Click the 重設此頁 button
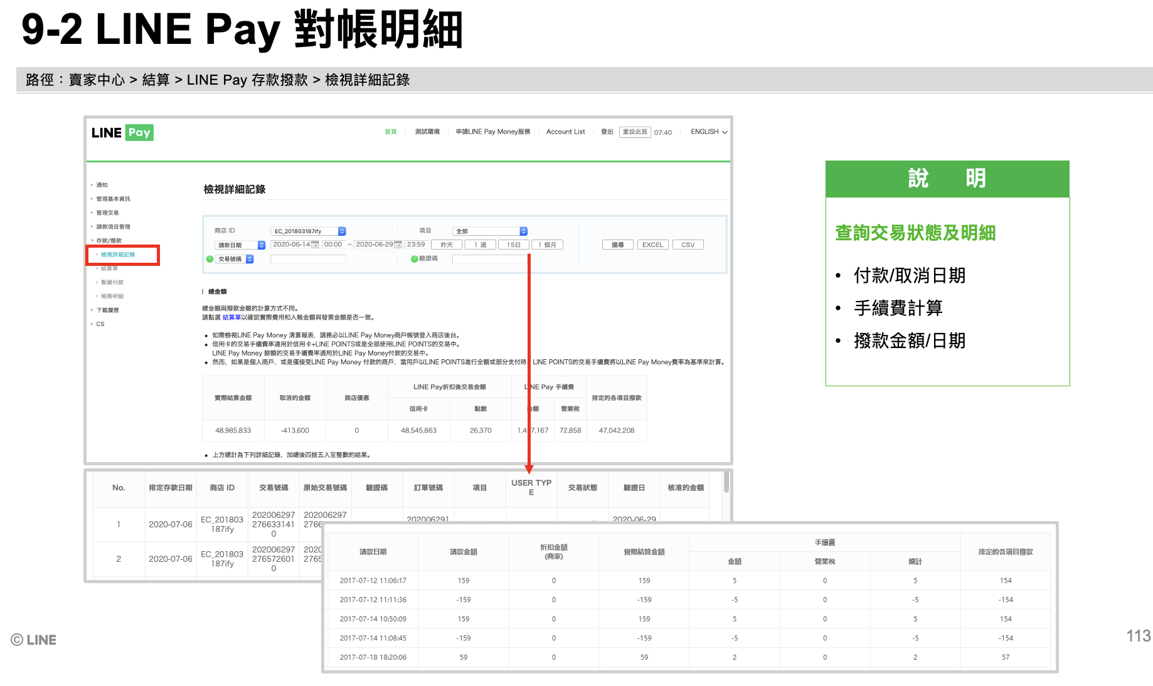This screenshot has width=1153, height=686. pos(635,132)
